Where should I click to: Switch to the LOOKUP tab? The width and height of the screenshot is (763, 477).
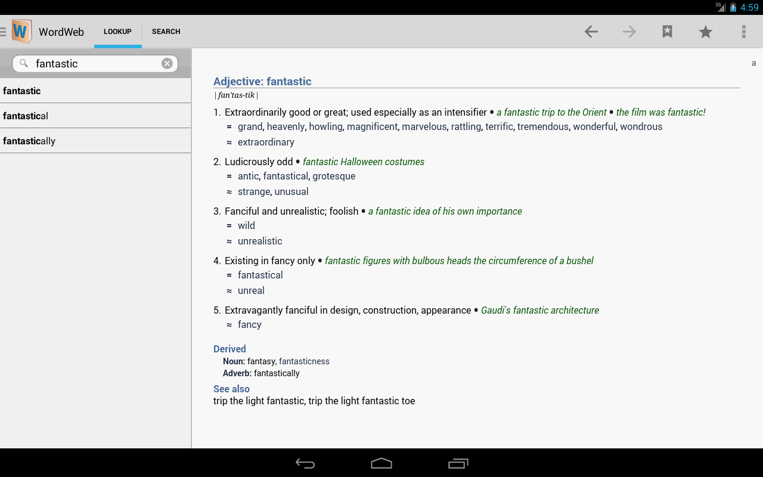[117, 32]
